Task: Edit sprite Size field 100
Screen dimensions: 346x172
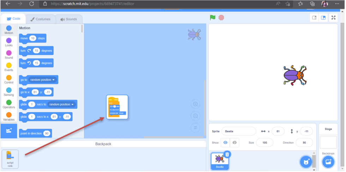Action: click(264, 143)
